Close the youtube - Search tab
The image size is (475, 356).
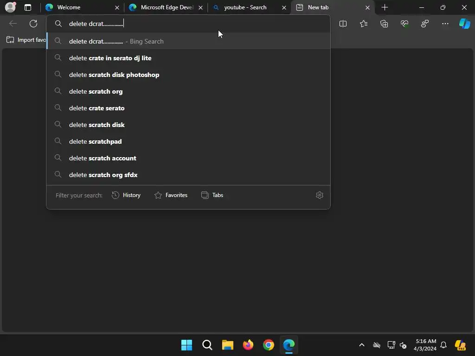click(x=284, y=7)
